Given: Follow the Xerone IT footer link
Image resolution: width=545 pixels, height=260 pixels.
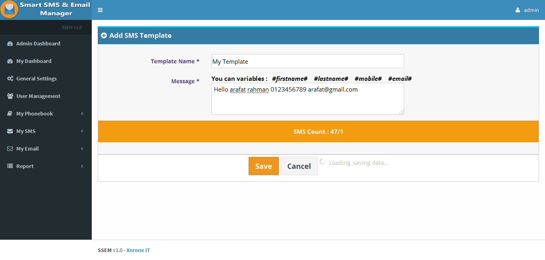Looking at the screenshot, I should coord(138,250).
